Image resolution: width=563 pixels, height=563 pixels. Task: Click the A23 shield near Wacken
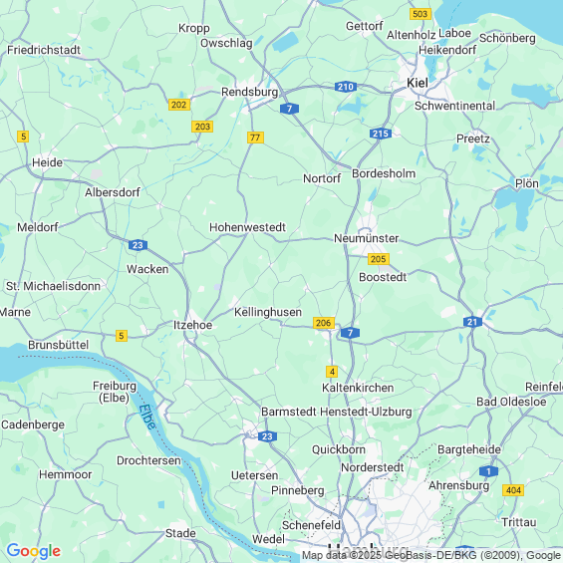coord(138,245)
